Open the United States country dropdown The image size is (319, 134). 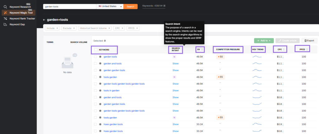[x=110, y=7]
